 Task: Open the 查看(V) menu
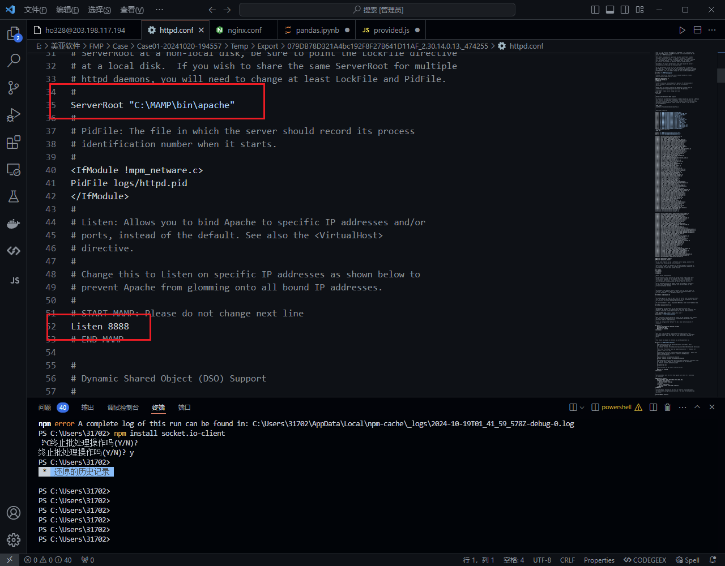pyautogui.click(x=132, y=10)
